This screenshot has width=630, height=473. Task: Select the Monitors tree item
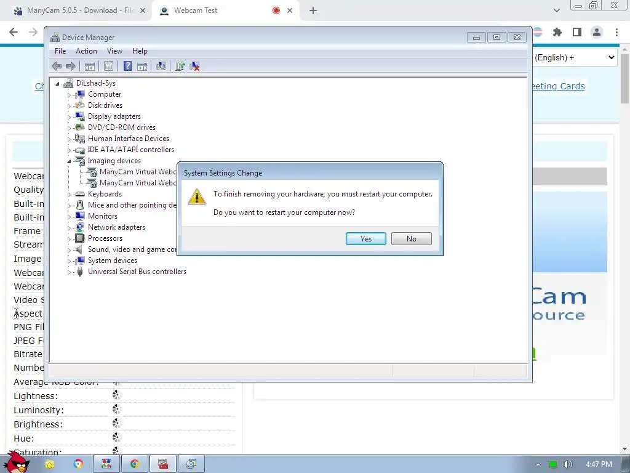103,216
